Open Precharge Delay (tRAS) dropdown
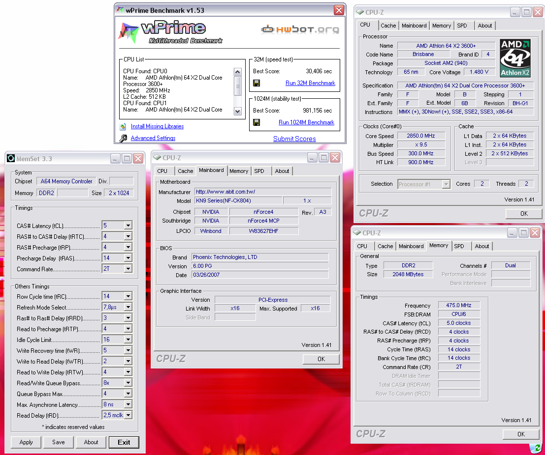 (128, 257)
